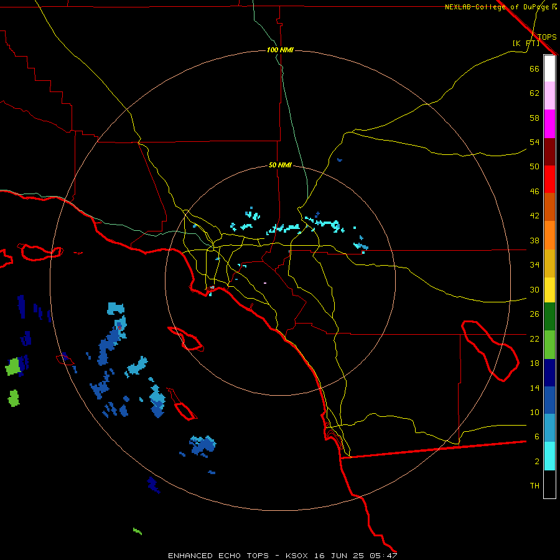Viewport: 560px width, 560px height.
Task: Click the "TOPS" legend title
Action: [x=547, y=37]
